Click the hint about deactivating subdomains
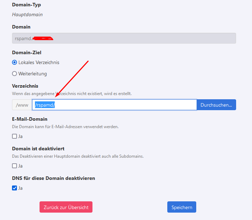Viewport: 252px width, 220px height. point(78,156)
